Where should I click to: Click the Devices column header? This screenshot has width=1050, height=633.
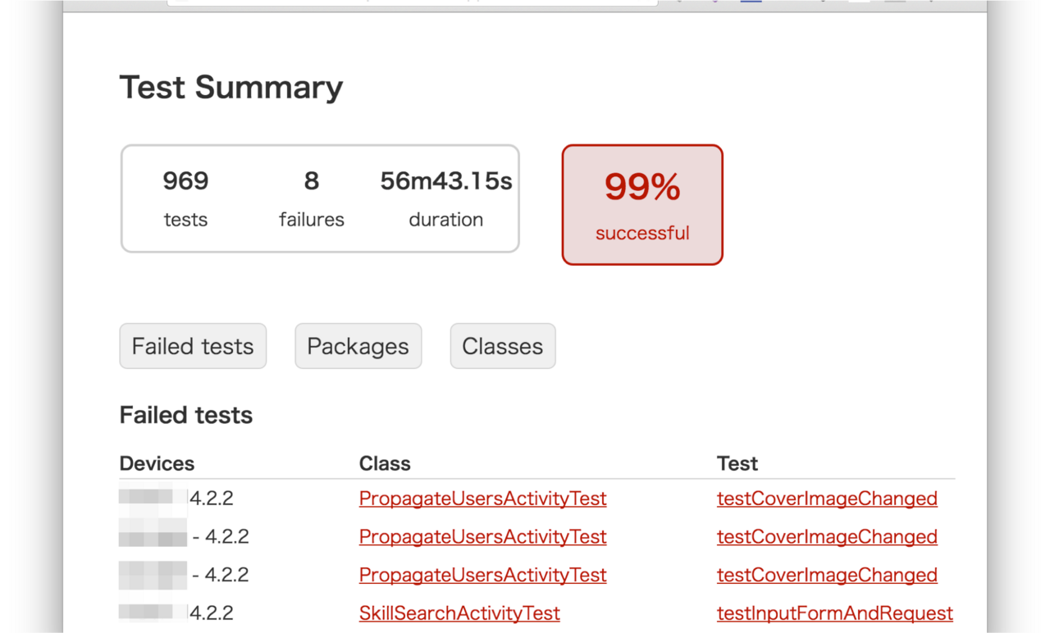[x=157, y=463]
